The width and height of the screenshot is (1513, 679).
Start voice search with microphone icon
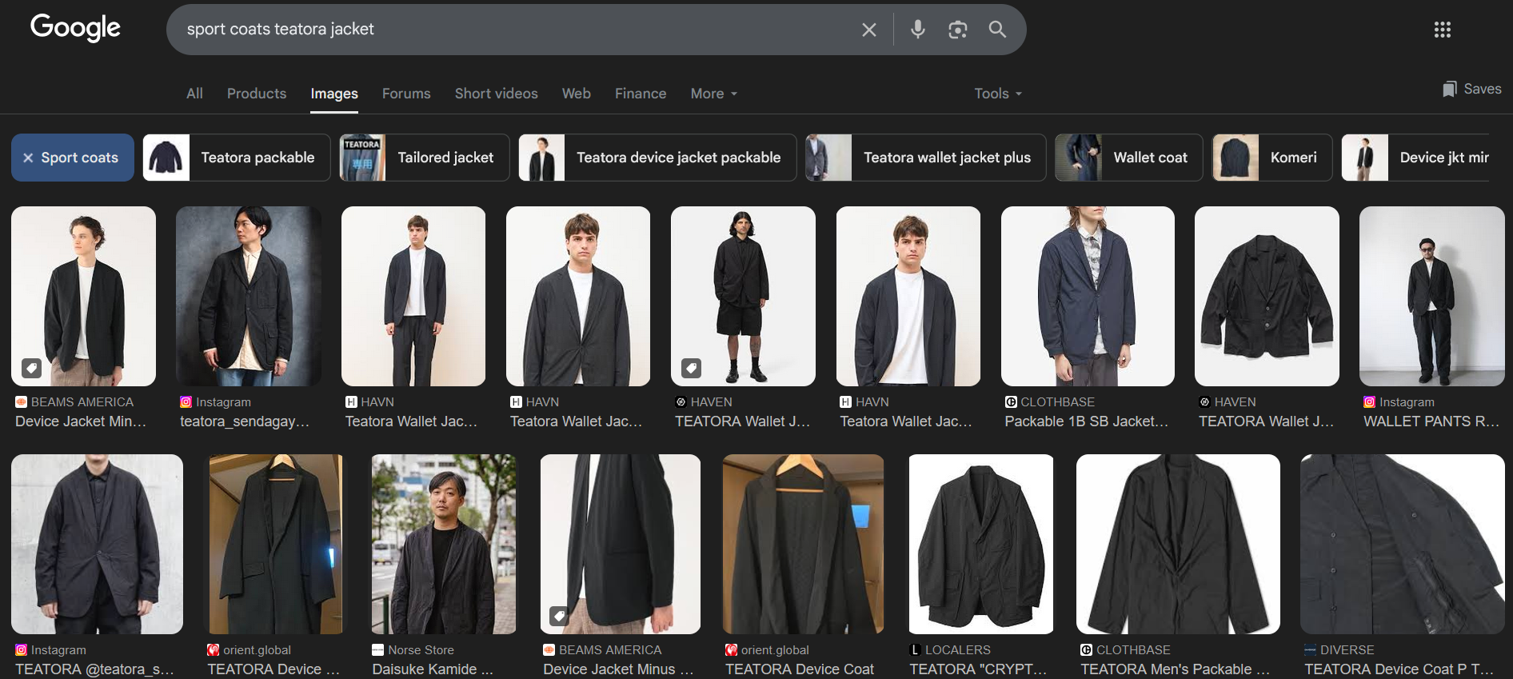[917, 30]
